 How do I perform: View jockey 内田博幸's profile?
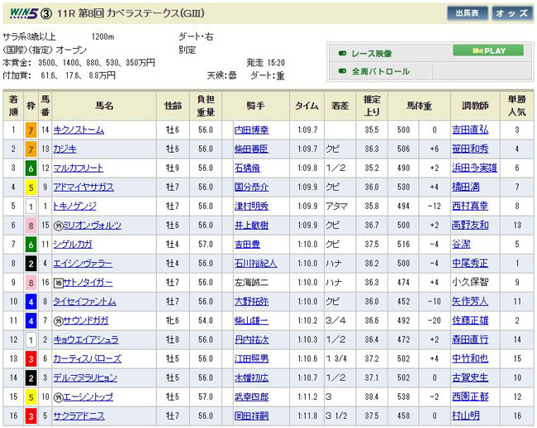(253, 130)
